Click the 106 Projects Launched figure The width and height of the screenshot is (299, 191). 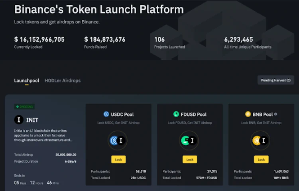pos(159,39)
